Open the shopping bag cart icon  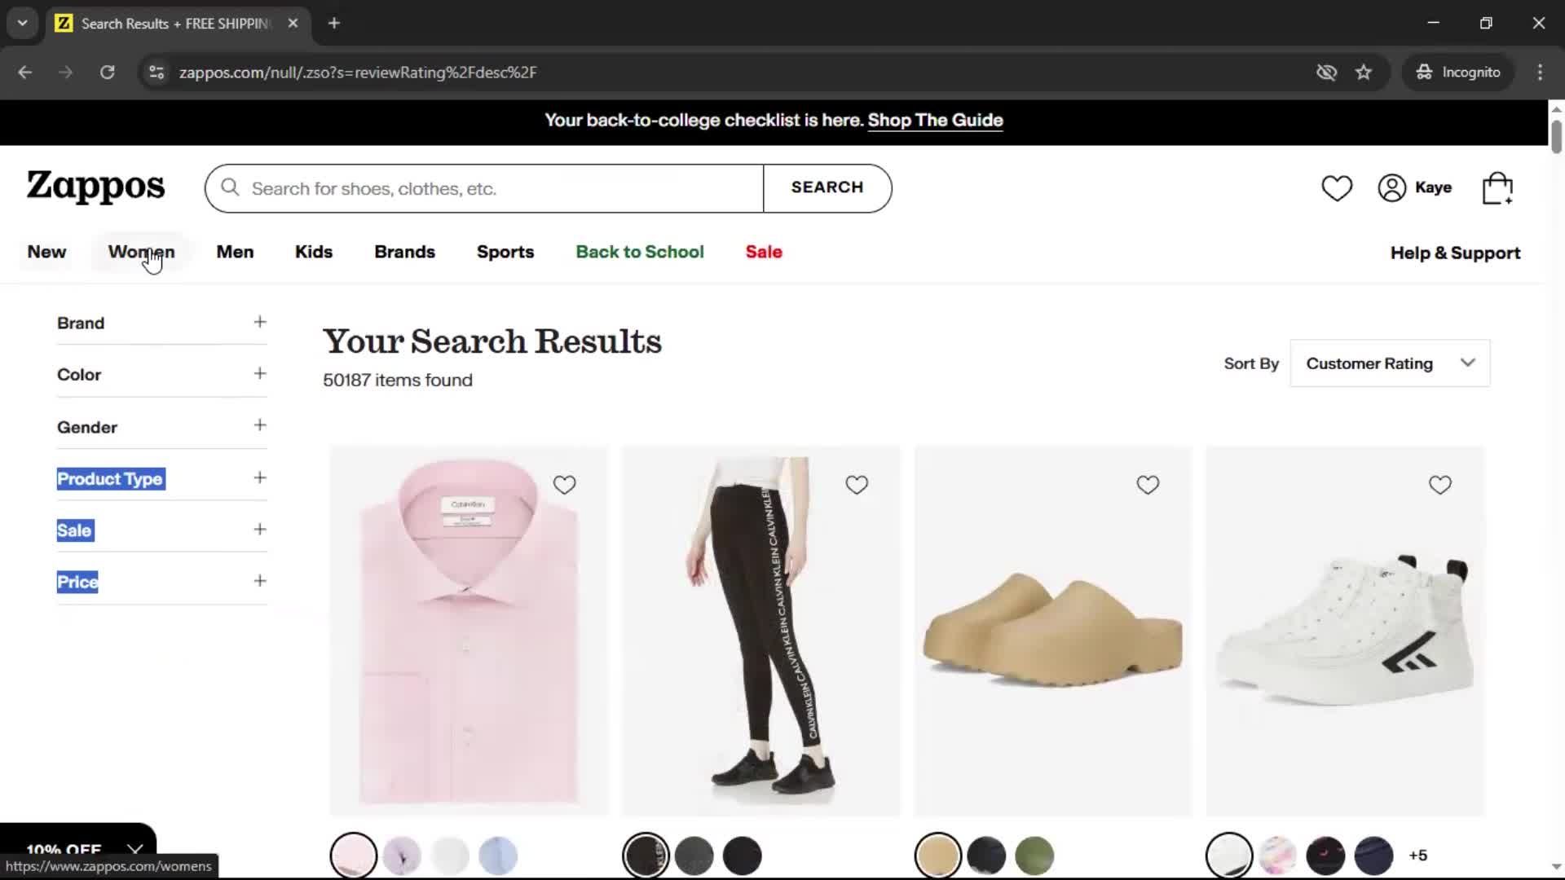point(1497,188)
